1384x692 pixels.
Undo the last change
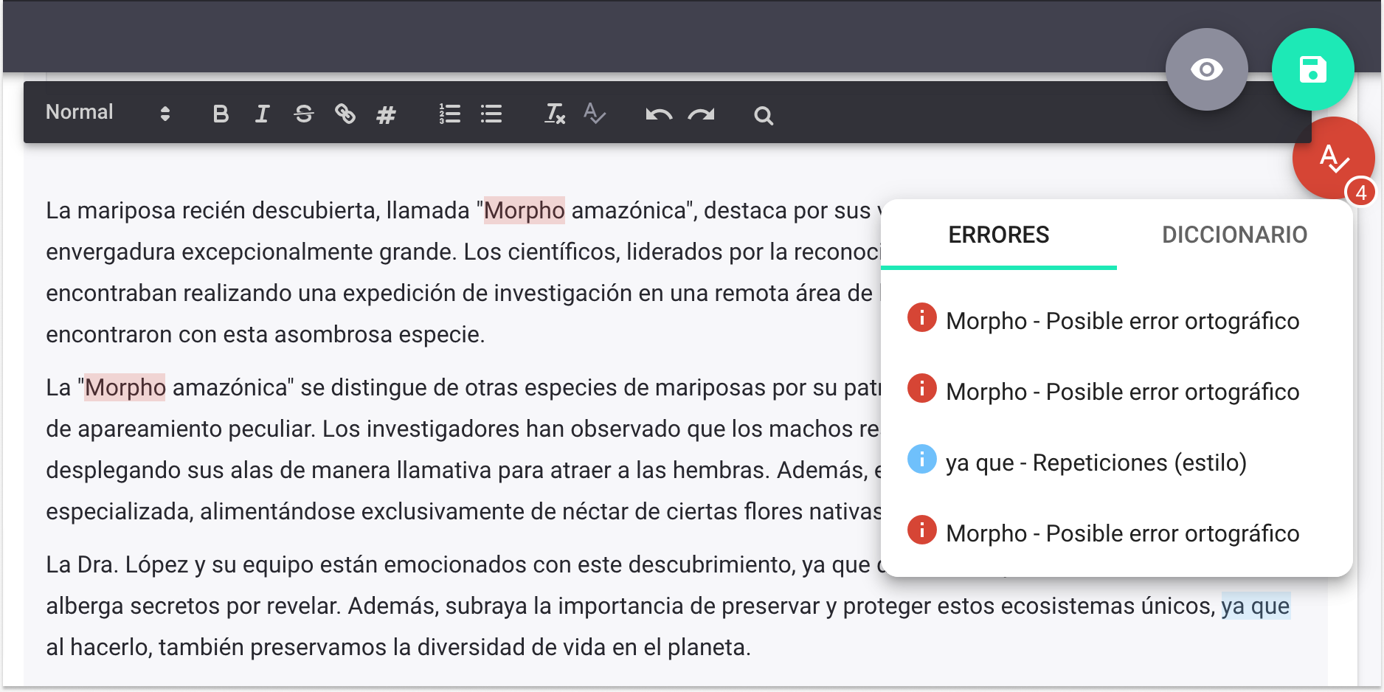coord(659,114)
